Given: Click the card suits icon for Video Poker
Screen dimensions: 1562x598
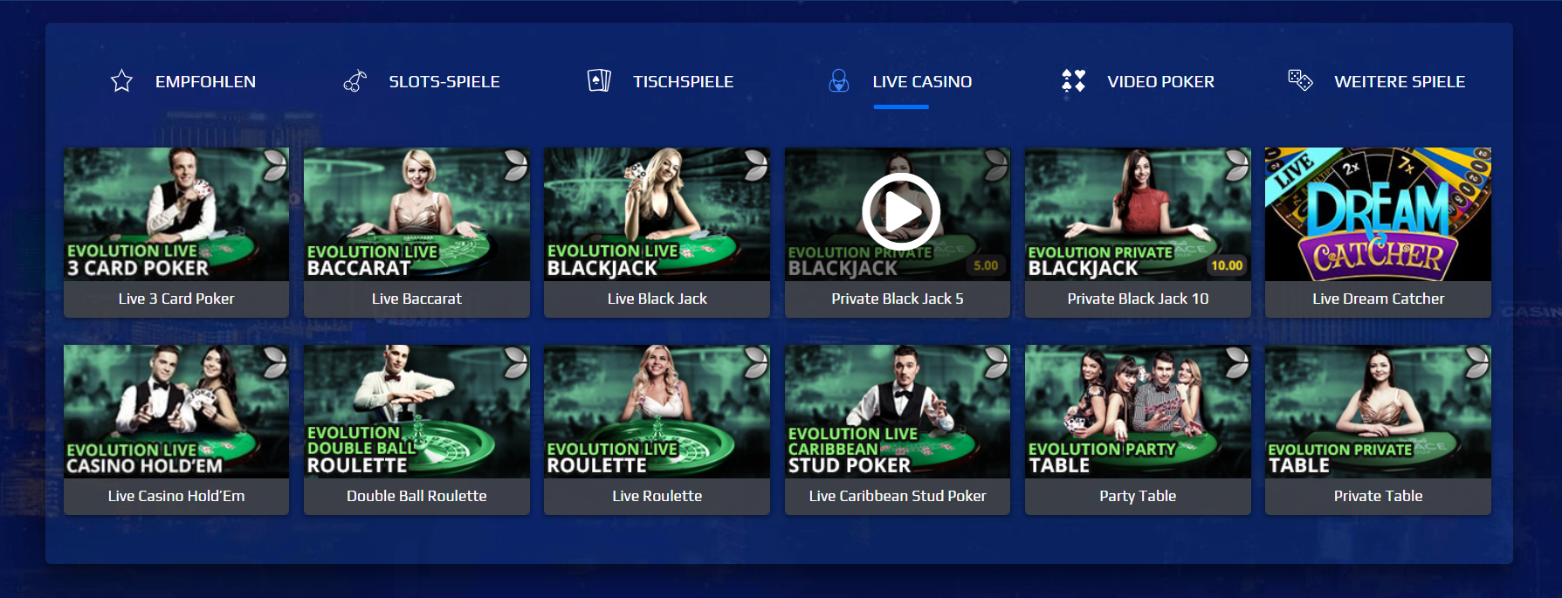Looking at the screenshot, I should [x=1073, y=81].
